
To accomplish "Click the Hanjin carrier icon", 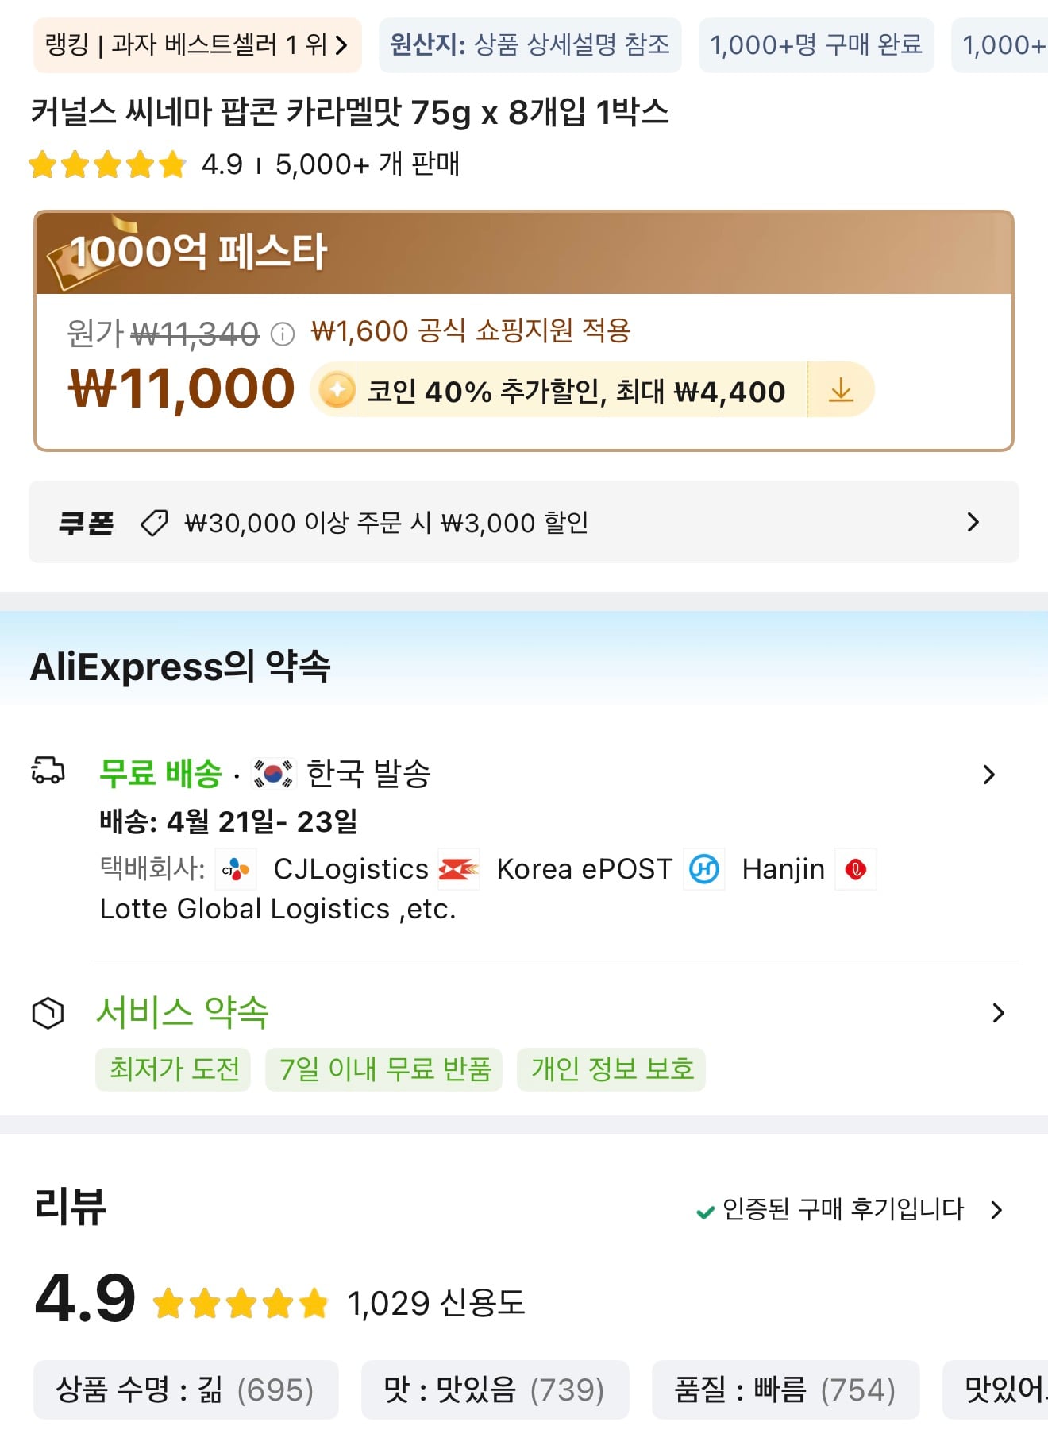I will tap(704, 869).
